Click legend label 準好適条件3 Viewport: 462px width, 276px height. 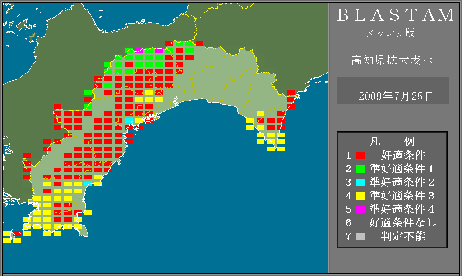(402, 196)
